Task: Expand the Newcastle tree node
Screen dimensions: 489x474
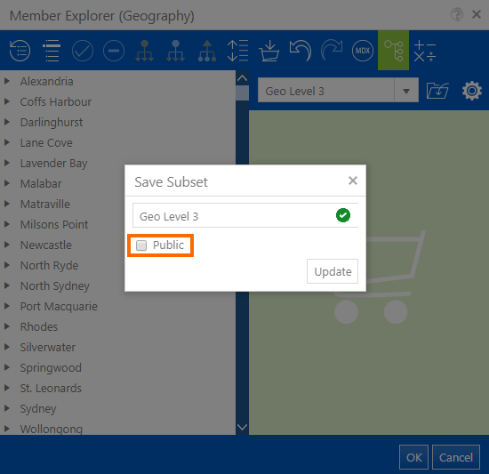Action: (x=7, y=245)
